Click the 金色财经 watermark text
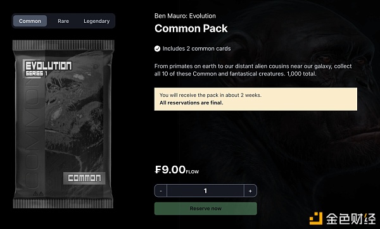 pos(351,219)
